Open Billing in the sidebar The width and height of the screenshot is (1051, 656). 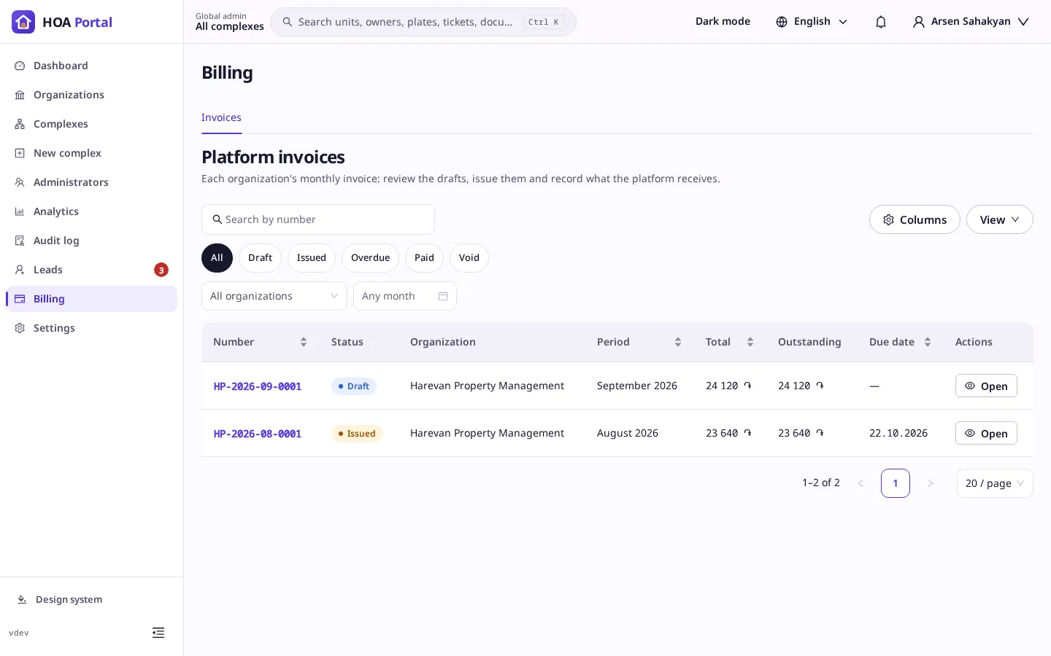pyautogui.click(x=91, y=299)
